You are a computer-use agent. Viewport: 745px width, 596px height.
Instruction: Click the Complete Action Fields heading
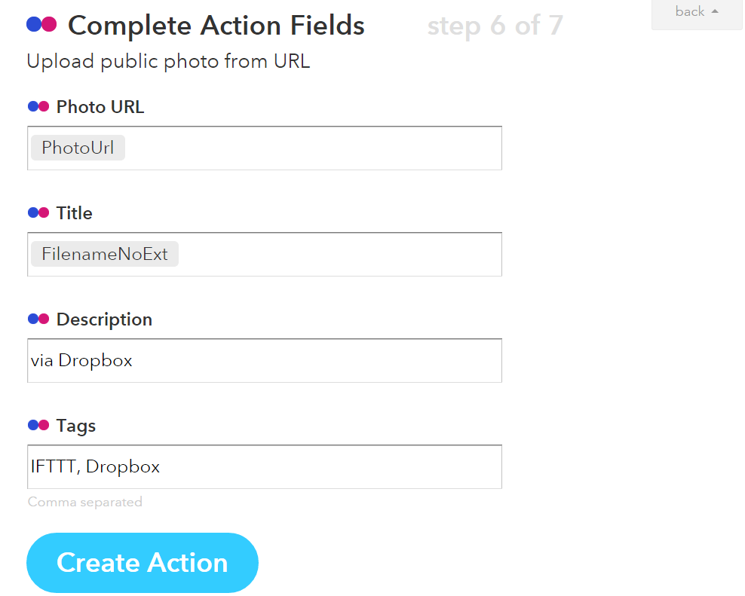pyautogui.click(x=216, y=25)
